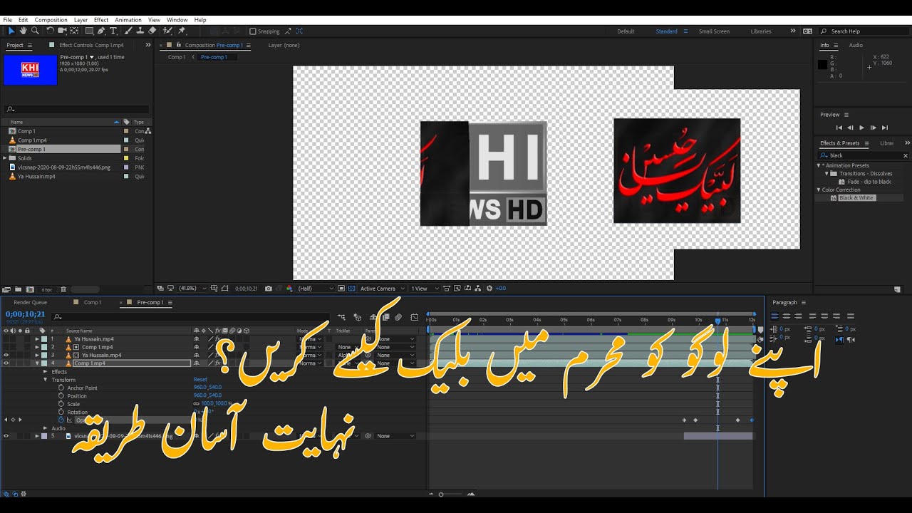Open the Active Camera dropdown

pyautogui.click(x=383, y=289)
